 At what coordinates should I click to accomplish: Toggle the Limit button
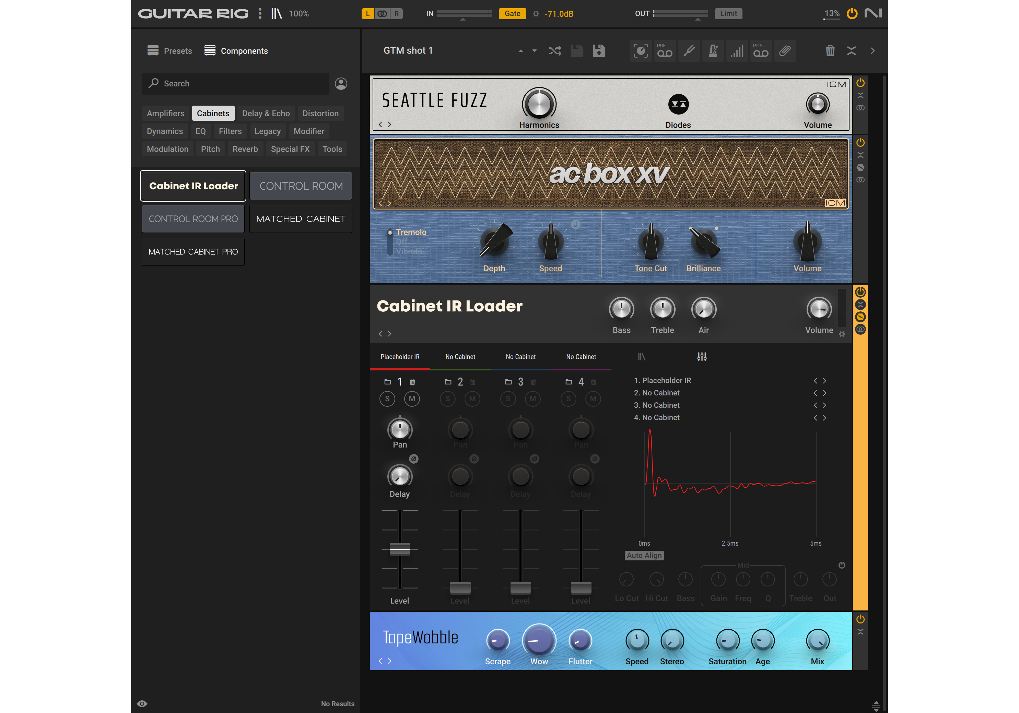click(x=728, y=14)
